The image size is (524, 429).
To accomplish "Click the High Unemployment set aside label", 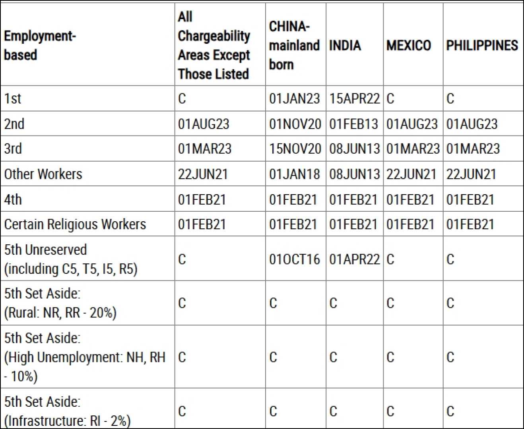I will 84,357.
